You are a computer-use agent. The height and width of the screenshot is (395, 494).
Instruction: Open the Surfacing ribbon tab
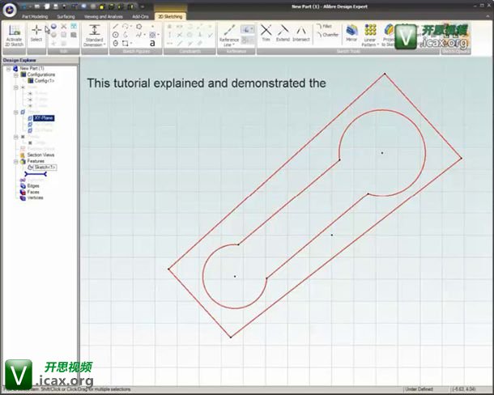click(x=66, y=15)
